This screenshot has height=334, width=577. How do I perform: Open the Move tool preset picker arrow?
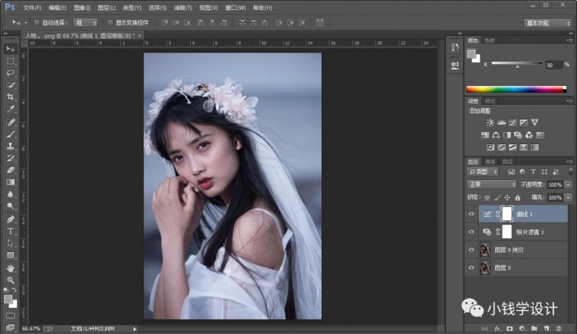click(x=25, y=23)
